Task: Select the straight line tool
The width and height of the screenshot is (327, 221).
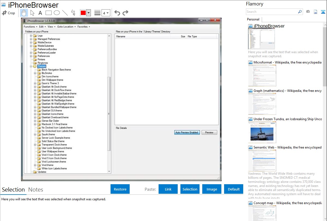Action: coord(65,13)
